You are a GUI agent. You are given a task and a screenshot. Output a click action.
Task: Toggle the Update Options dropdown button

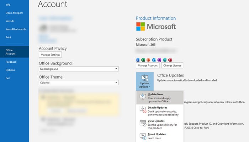coord(144,81)
